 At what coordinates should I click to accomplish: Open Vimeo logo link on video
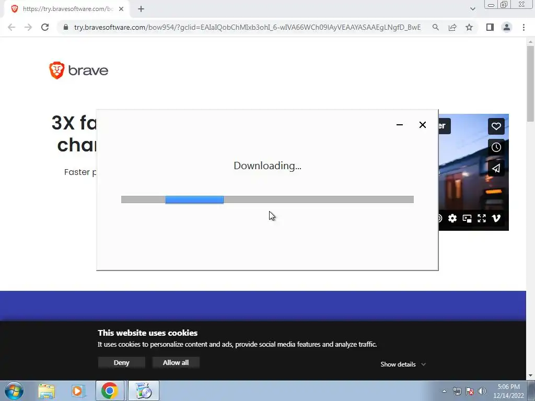(x=496, y=218)
